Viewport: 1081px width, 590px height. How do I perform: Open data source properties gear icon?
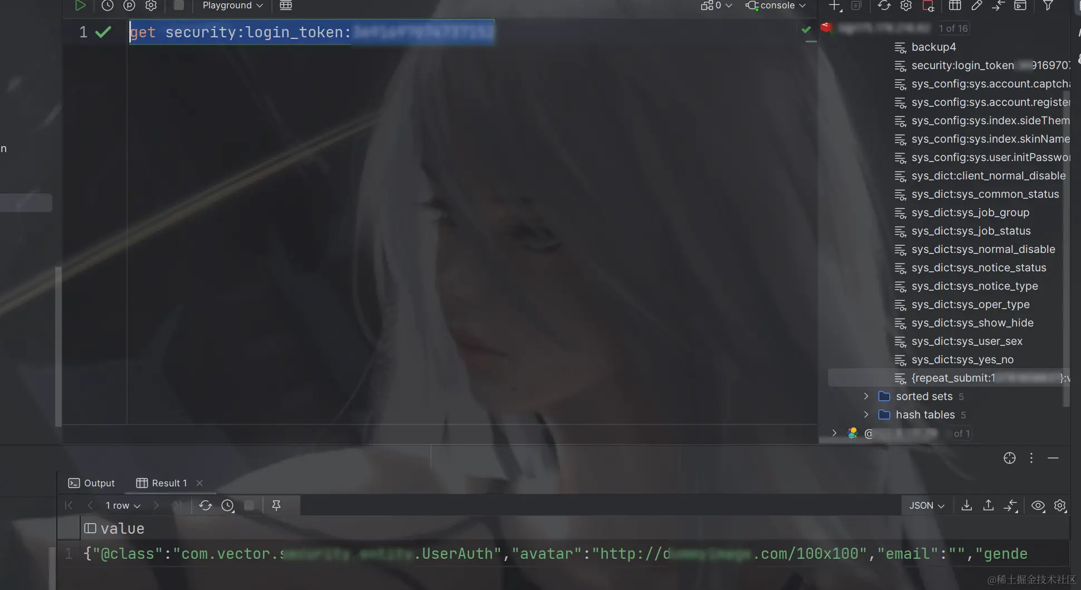[x=906, y=6]
